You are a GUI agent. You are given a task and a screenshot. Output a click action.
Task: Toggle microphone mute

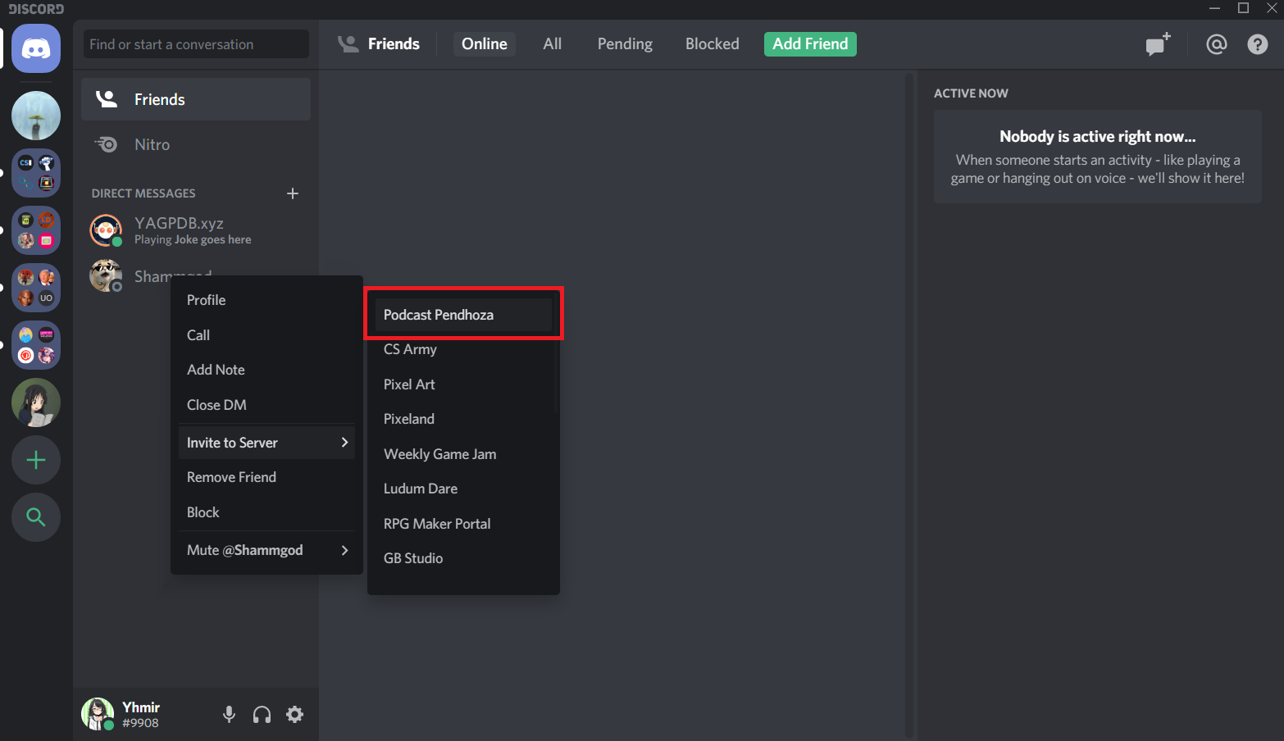[x=230, y=715]
